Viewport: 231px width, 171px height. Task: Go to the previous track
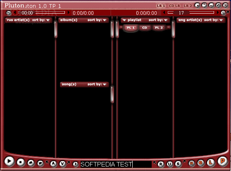(31, 163)
